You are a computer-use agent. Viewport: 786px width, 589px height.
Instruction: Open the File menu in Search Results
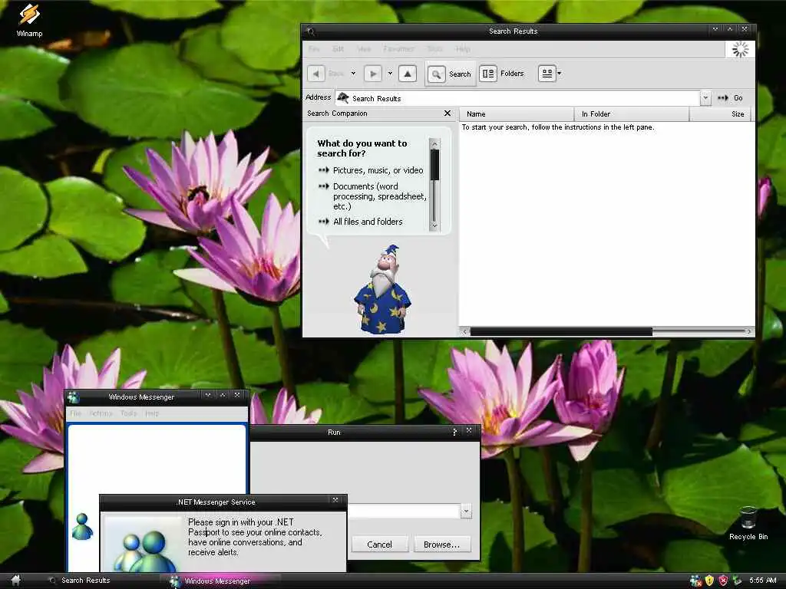(314, 49)
